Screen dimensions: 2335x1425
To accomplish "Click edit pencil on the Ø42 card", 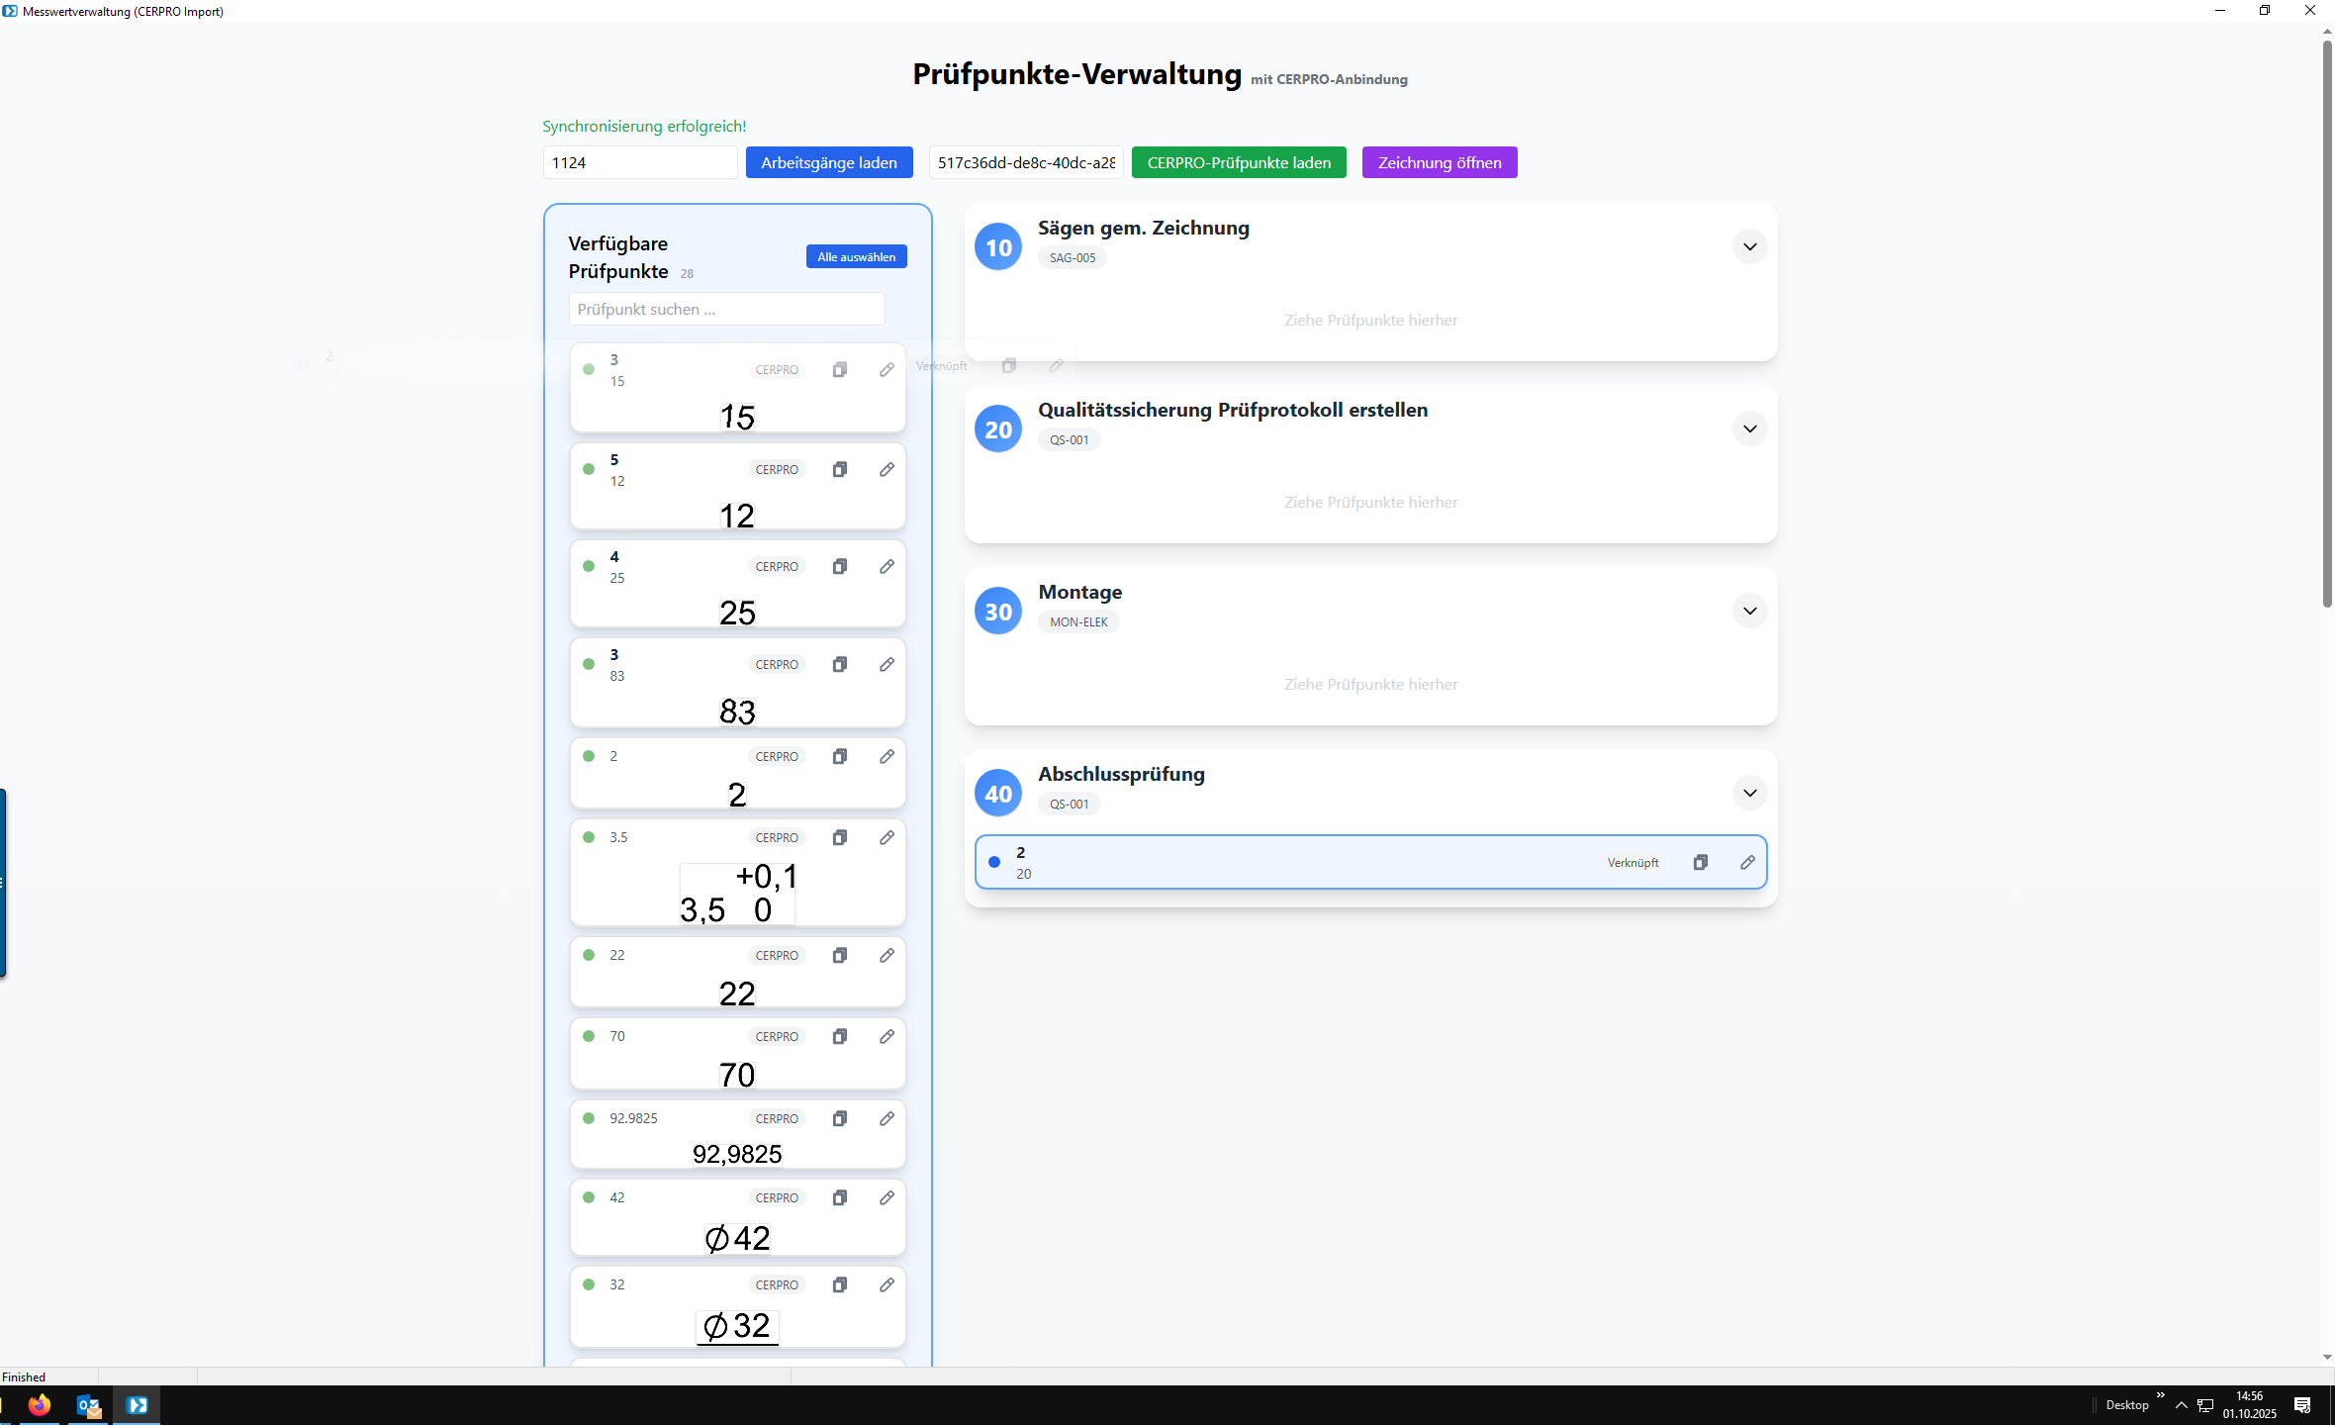I will coord(887,1198).
